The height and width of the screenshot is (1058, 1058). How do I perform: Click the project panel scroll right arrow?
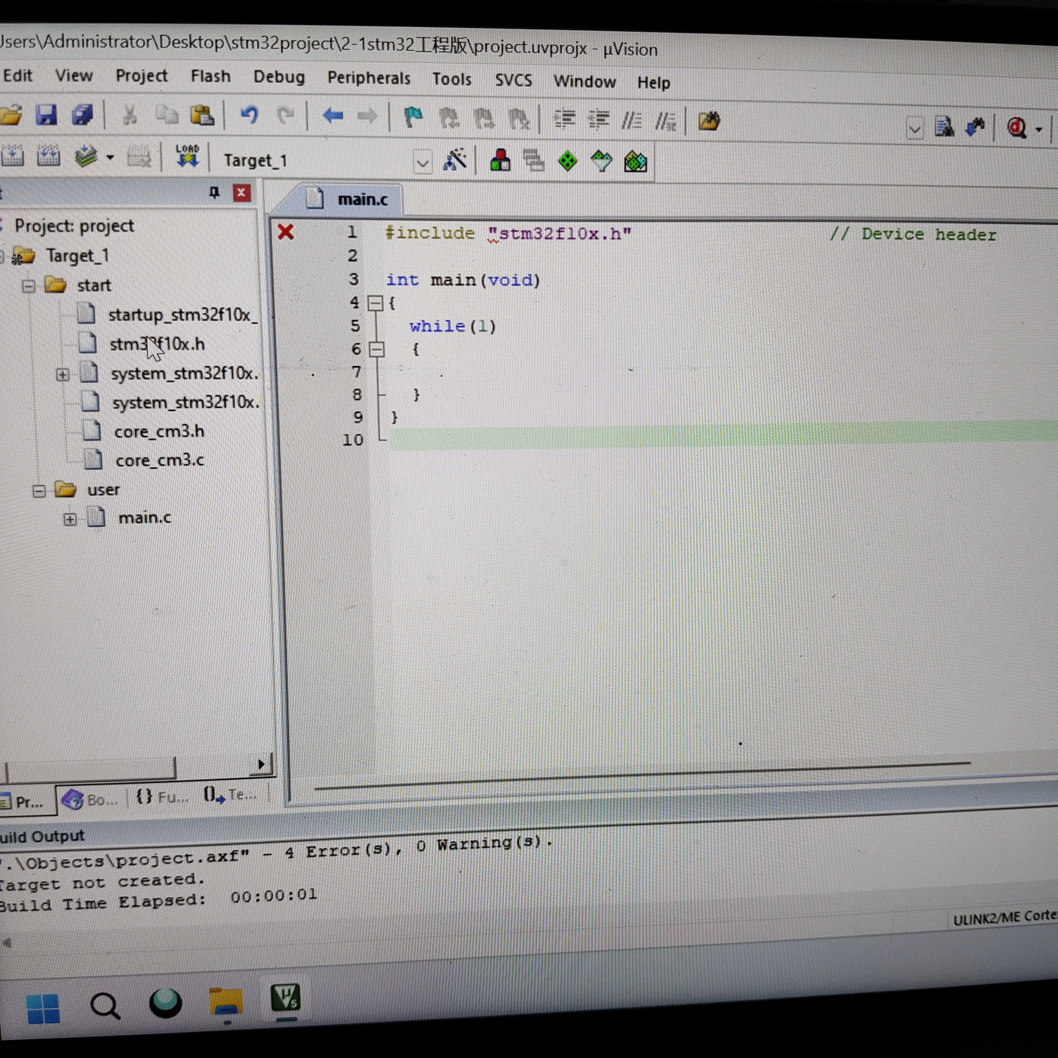[261, 764]
